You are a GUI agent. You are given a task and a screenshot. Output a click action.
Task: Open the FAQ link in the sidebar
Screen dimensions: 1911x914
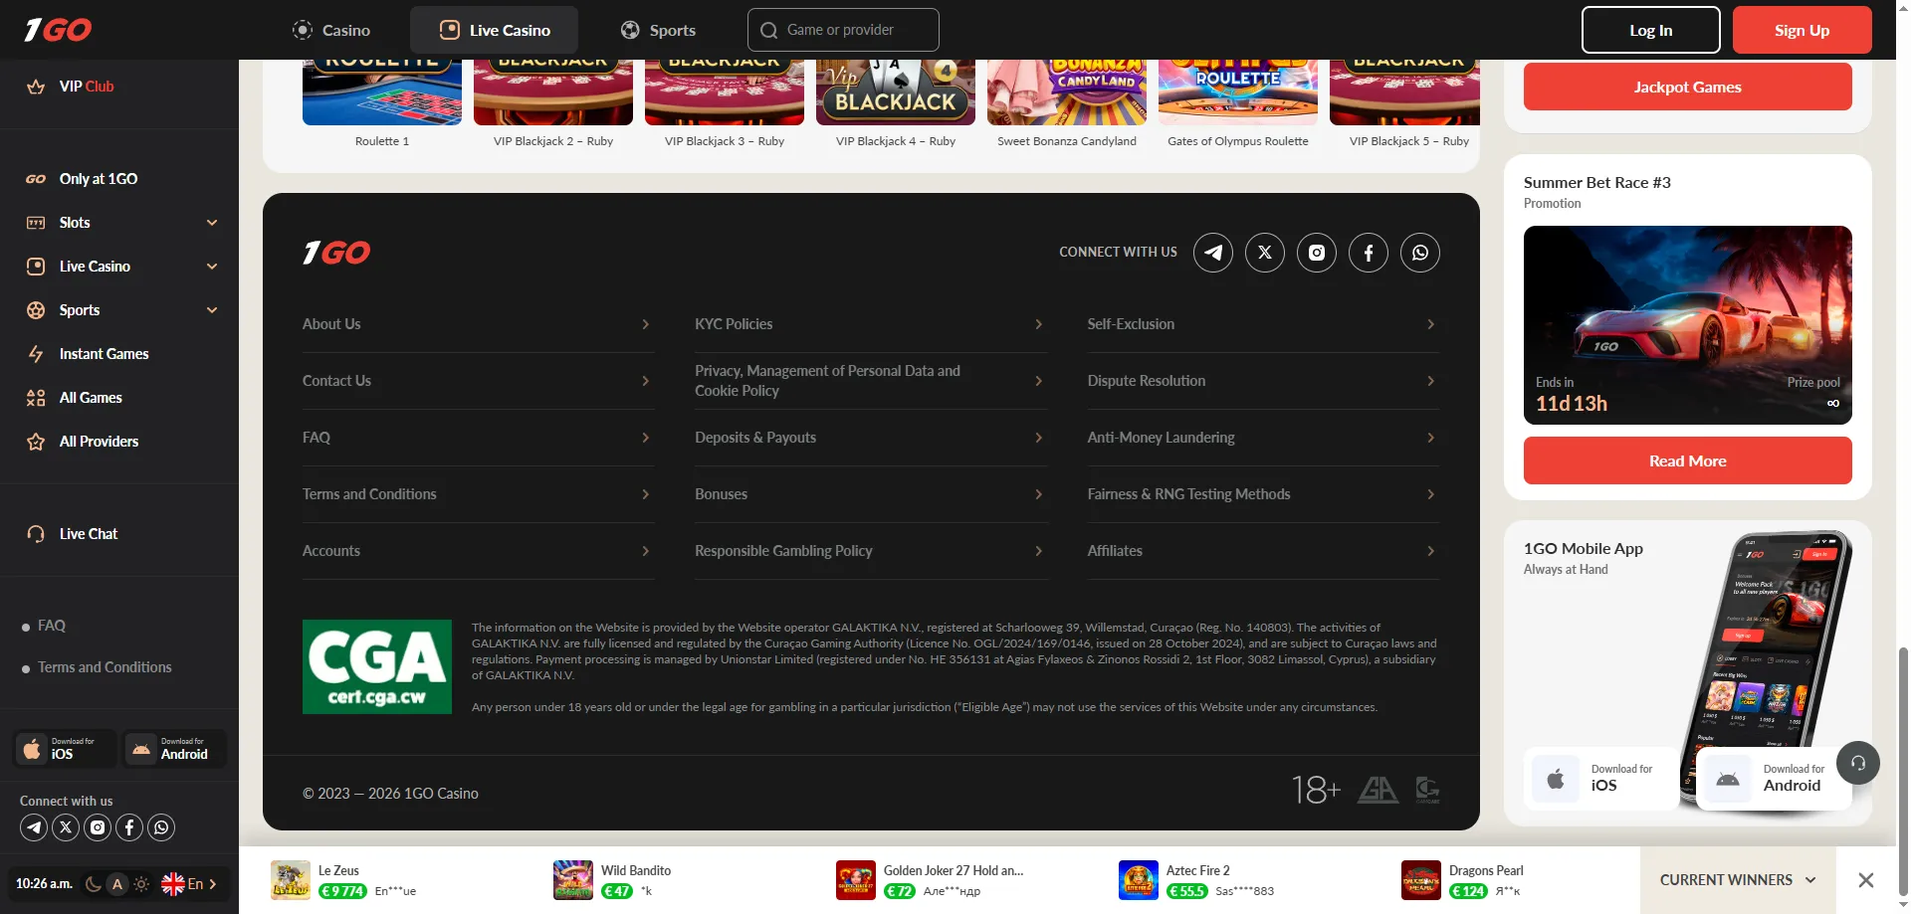tap(52, 626)
